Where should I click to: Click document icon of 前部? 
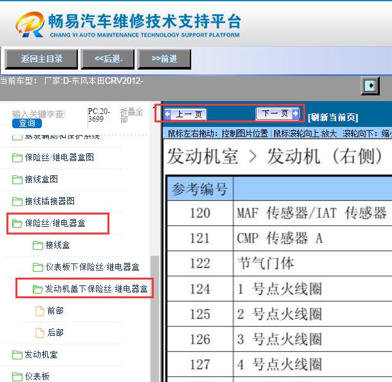click(x=40, y=311)
